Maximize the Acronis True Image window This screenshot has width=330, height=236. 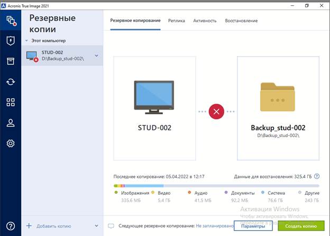point(307,6)
